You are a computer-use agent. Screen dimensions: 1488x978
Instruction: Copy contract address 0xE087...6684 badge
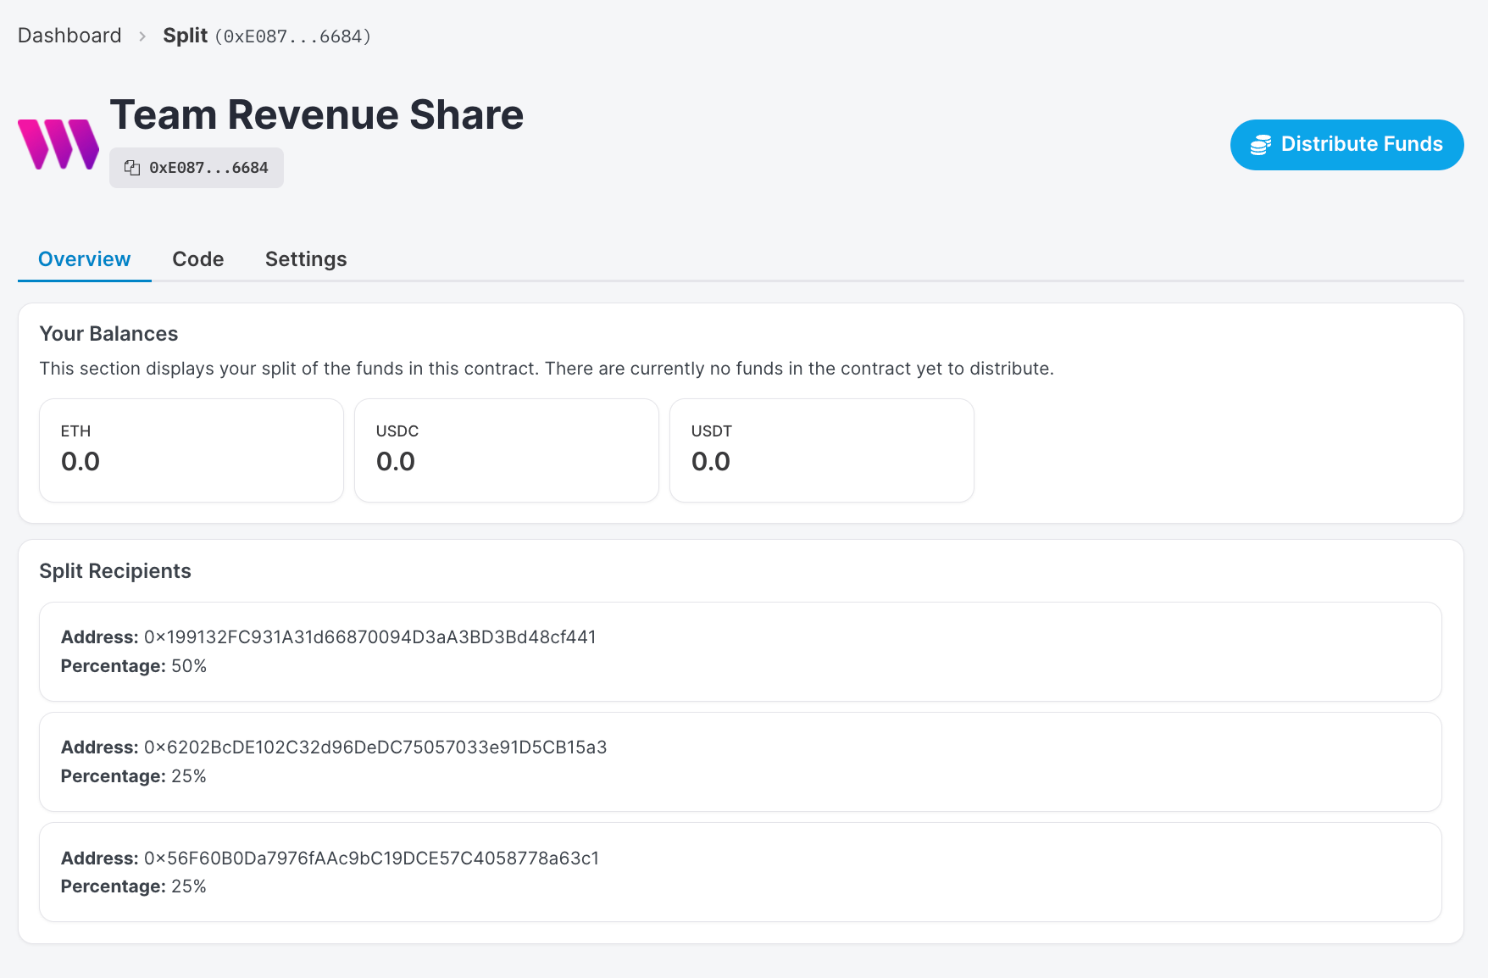[x=197, y=168]
